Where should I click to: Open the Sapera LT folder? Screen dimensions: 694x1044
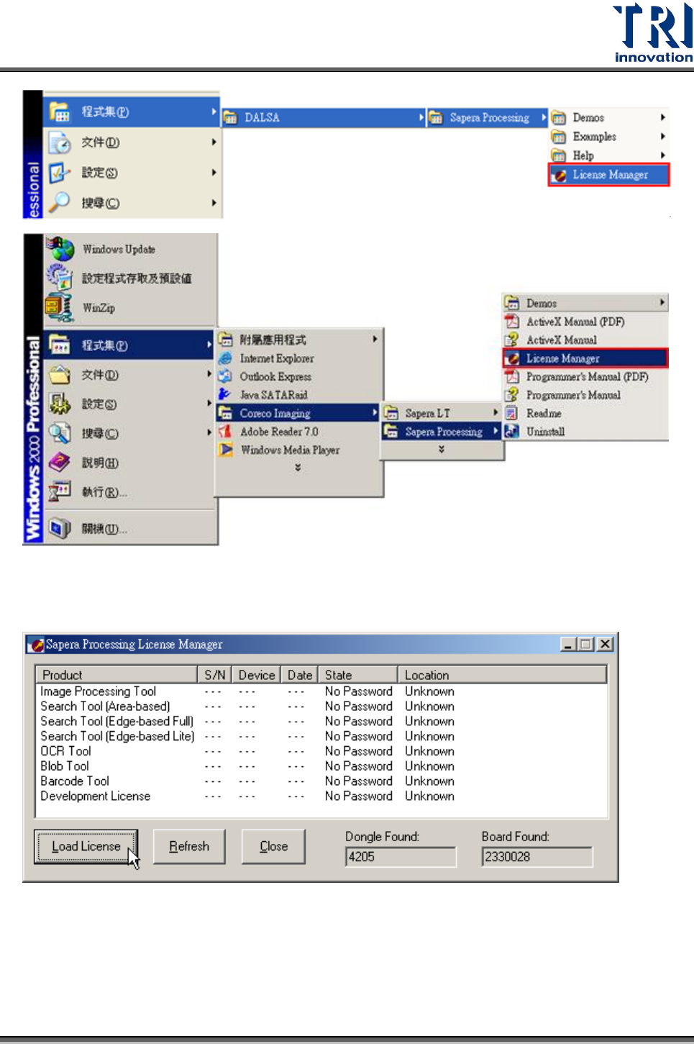tap(442, 413)
